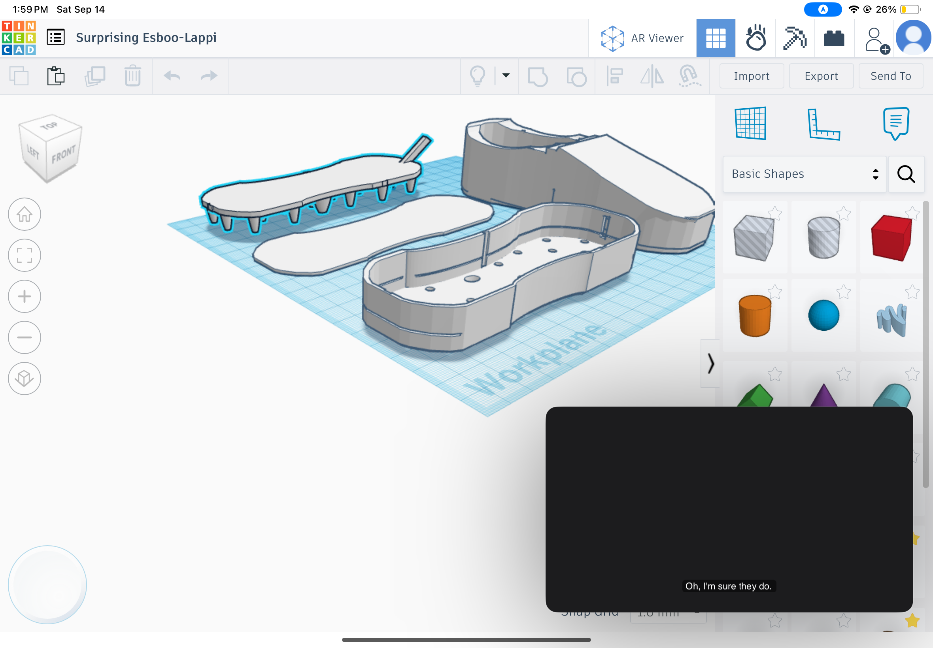The height and width of the screenshot is (648, 933).
Task: Open the Tinkercad logo home
Action: point(19,38)
